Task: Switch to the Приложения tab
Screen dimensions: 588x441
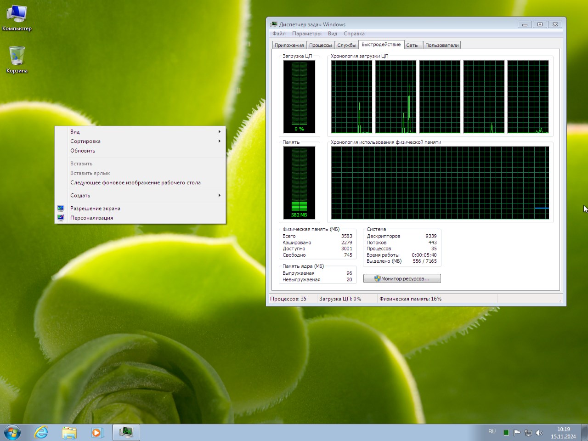Action: click(289, 45)
